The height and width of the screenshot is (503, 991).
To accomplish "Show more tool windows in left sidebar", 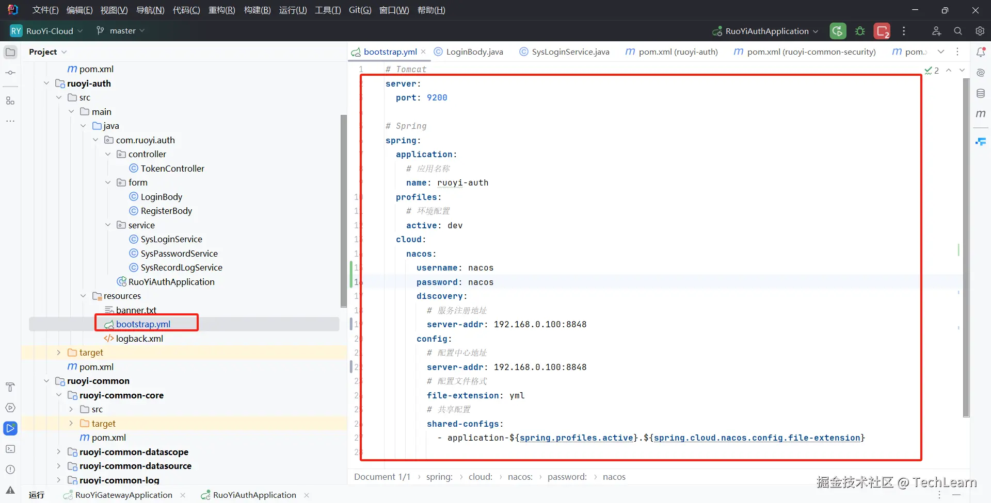I will click(x=10, y=121).
